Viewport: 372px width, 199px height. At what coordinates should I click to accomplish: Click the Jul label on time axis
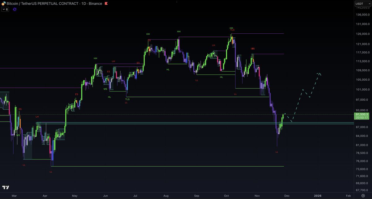(135, 196)
